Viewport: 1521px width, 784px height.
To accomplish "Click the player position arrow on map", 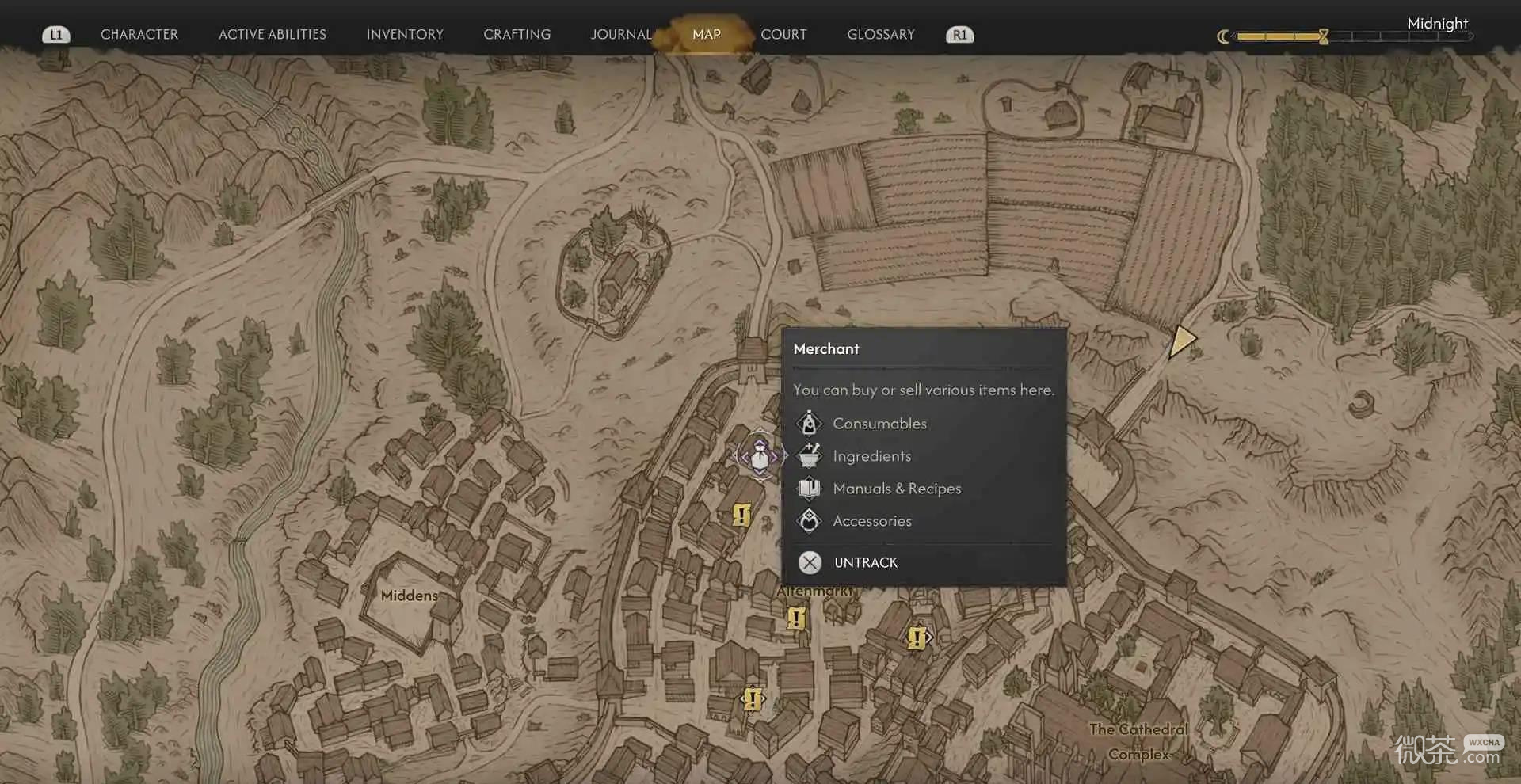I will click(x=1182, y=341).
